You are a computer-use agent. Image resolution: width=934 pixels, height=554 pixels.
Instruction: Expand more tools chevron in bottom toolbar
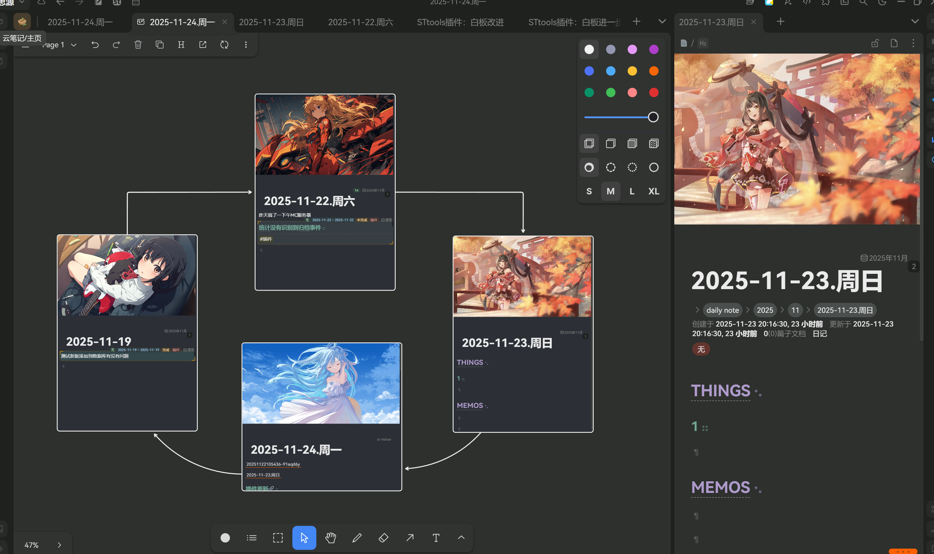pos(461,538)
